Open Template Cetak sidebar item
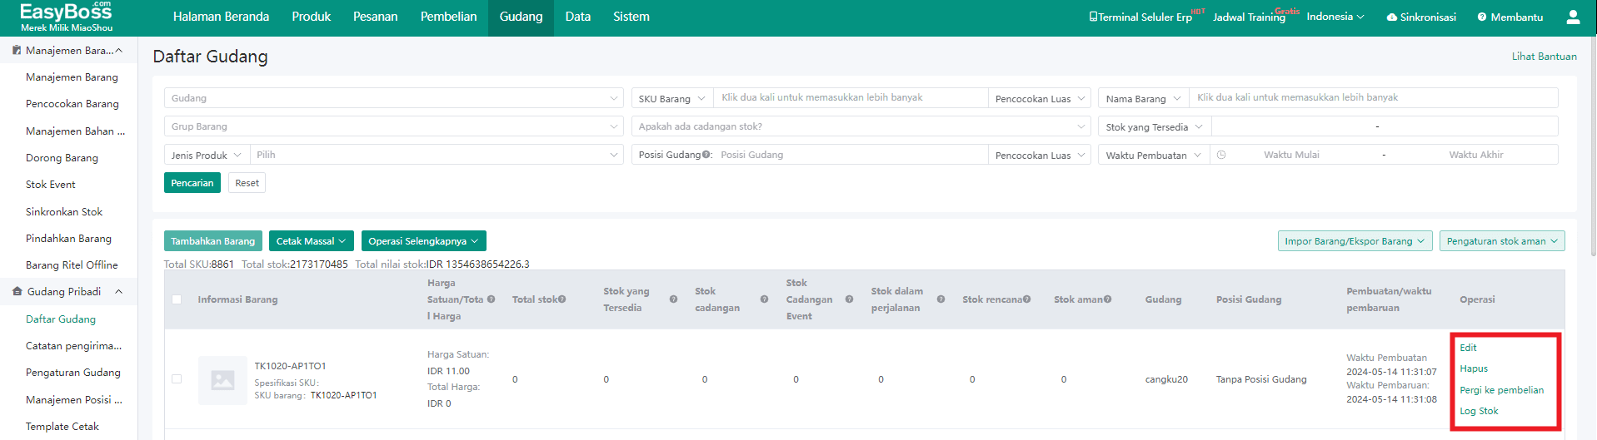Image resolution: width=1597 pixels, height=440 pixels. [62, 427]
